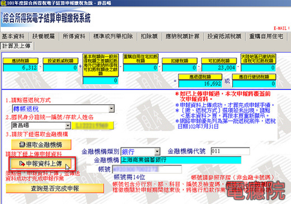Click the E-MAIL label

tap(281, 29)
